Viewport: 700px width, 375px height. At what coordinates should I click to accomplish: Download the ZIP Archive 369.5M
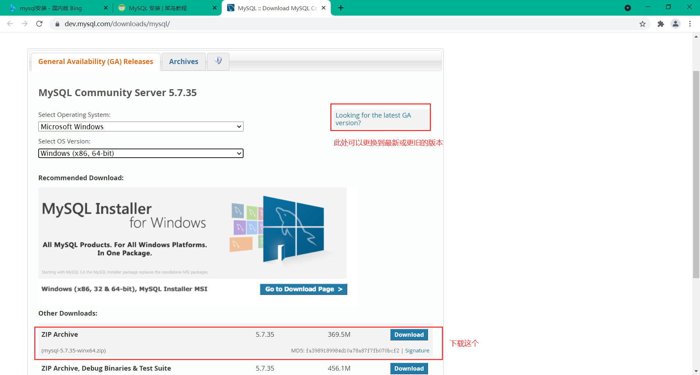409,335
